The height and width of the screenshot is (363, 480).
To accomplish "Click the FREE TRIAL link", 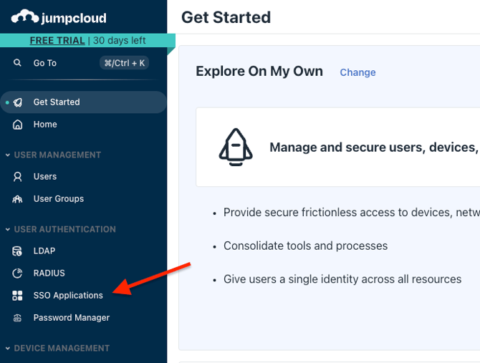I will 57,41.
